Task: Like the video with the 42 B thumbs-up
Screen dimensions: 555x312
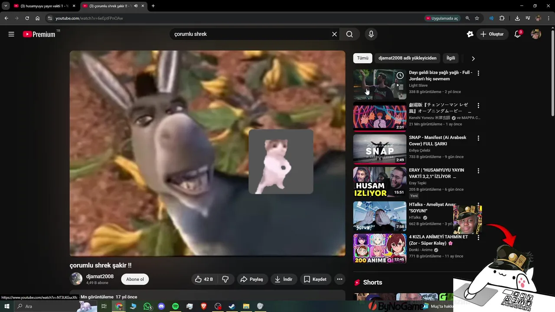Action: point(203,279)
